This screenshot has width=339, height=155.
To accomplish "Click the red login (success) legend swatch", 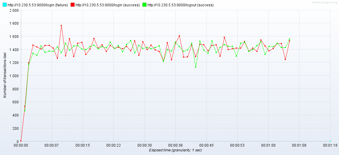I will point(73,5).
